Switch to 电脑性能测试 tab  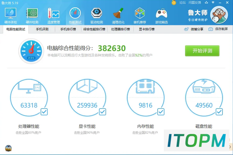pyautogui.click(x=16, y=29)
